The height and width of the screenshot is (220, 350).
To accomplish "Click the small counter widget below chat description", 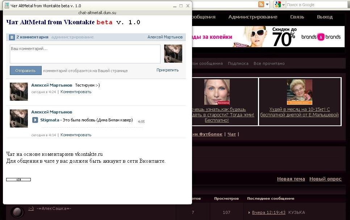I will tap(18, 179).
